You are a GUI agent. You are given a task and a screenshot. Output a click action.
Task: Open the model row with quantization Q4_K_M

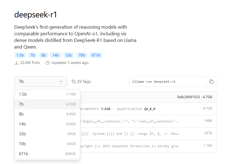(148, 109)
